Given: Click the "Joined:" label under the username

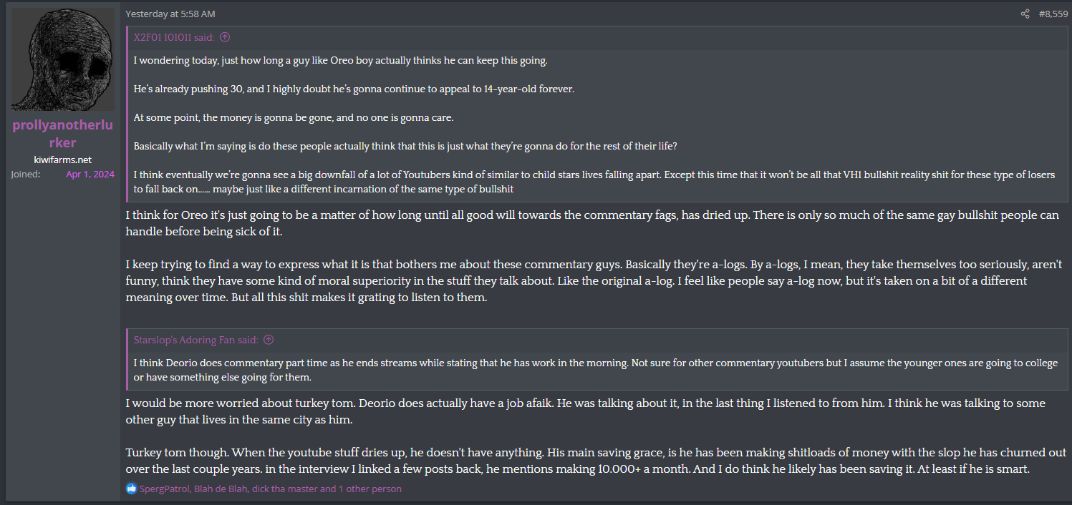Looking at the screenshot, I should pos(26,174).
